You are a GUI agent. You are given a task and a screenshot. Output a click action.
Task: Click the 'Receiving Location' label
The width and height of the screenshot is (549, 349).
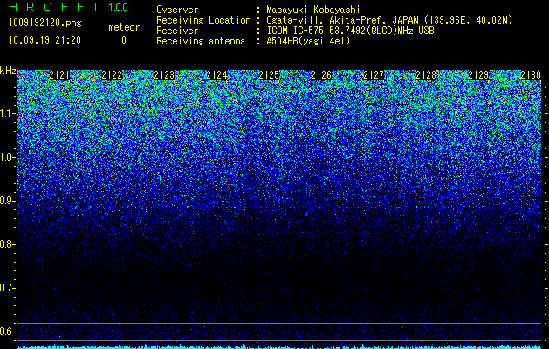point(203,20)
